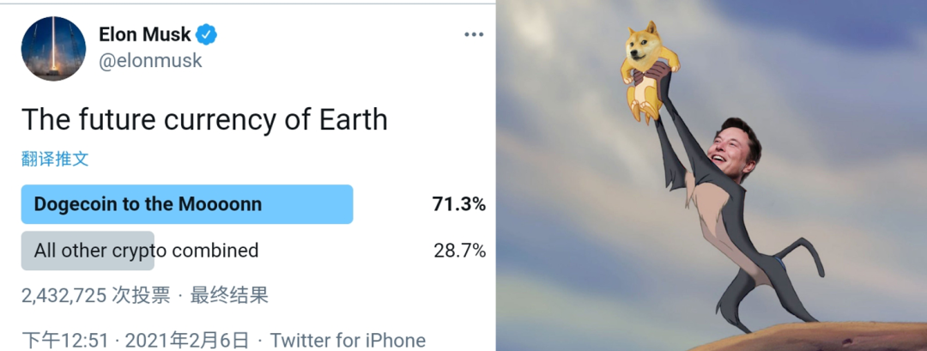Viewport: 927px width, 351px height.
Task: Click the 翻译推文 translate tweet link
Action: 55,159
